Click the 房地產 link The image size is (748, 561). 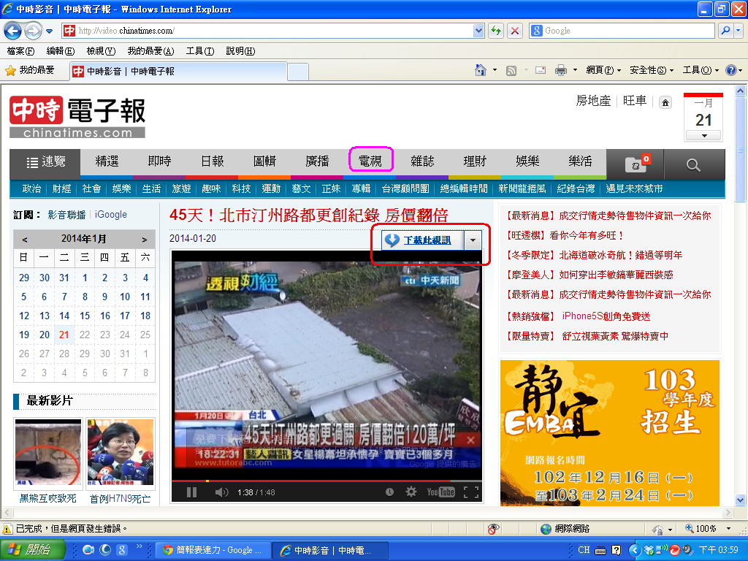click(x=593, y=101)
